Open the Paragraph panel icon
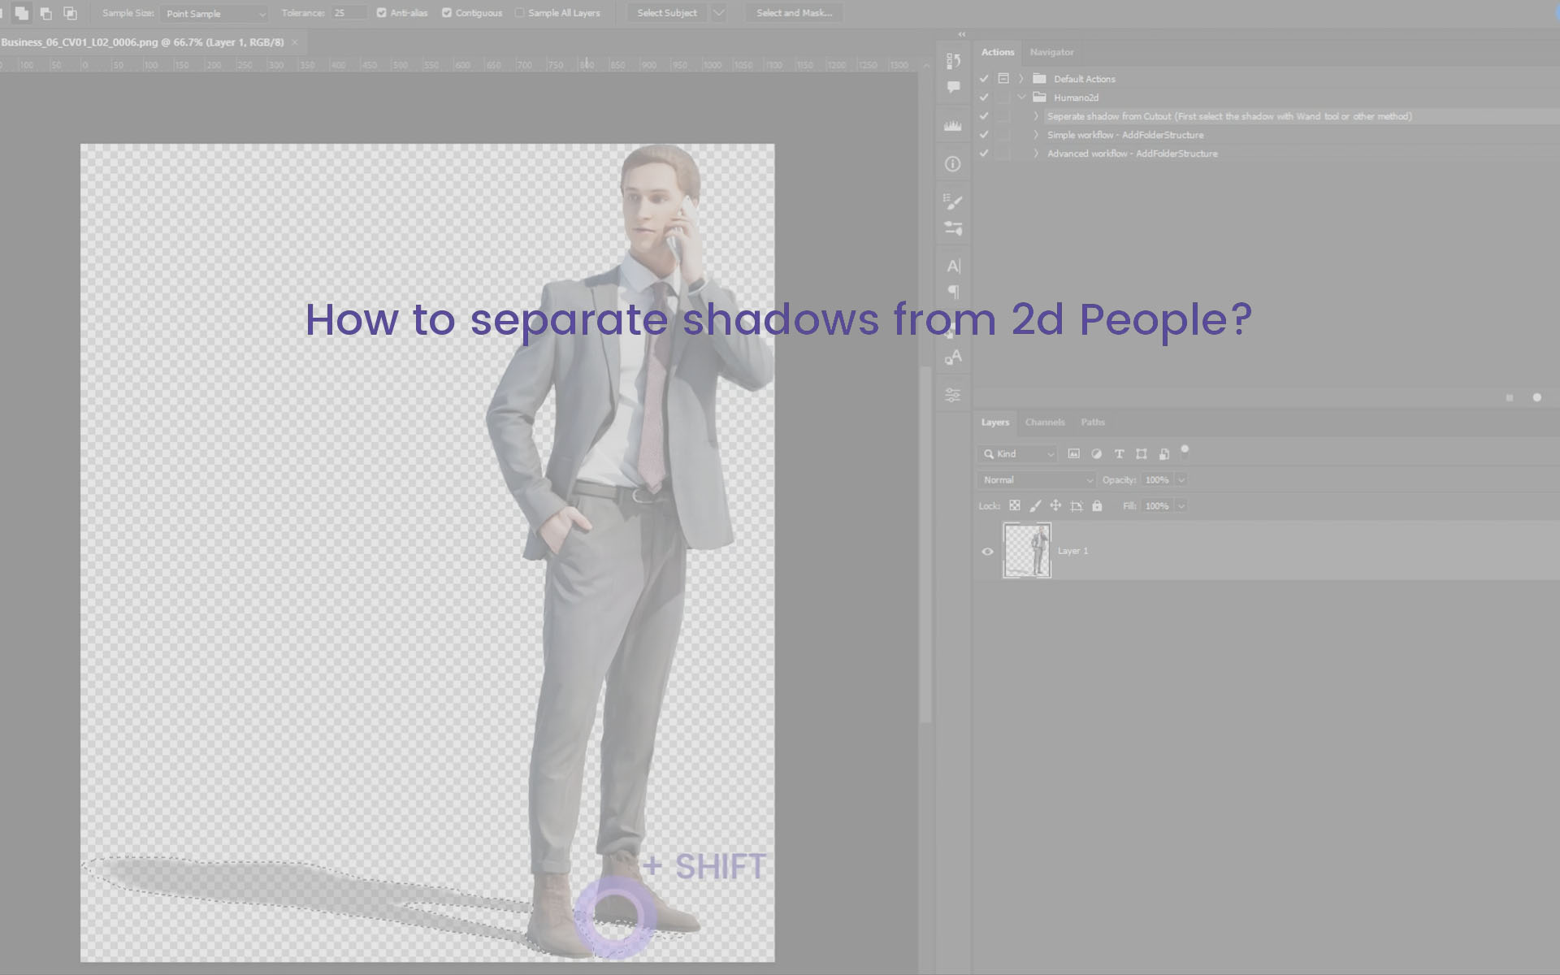Viewport: 1560px width, 975px height. (951, 293)
